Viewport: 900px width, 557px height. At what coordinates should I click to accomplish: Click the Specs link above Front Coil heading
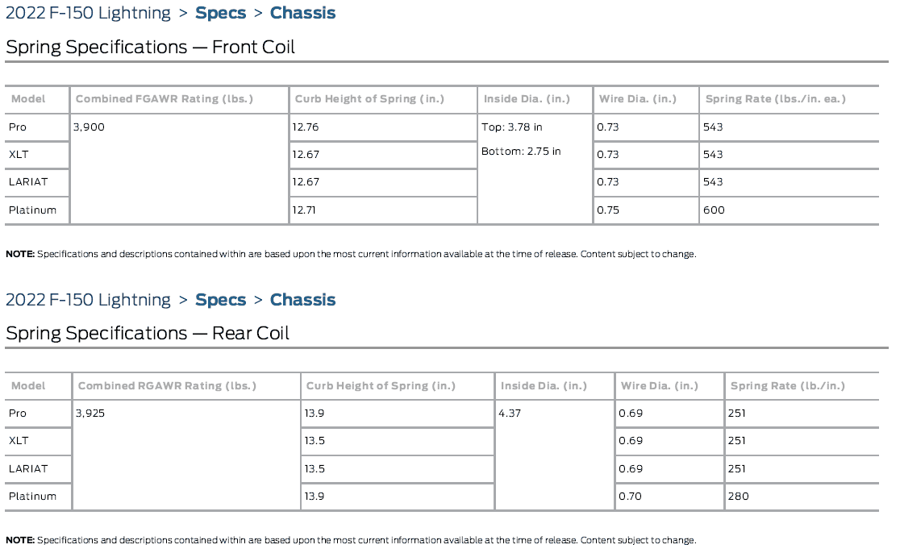tap(219, 13)
